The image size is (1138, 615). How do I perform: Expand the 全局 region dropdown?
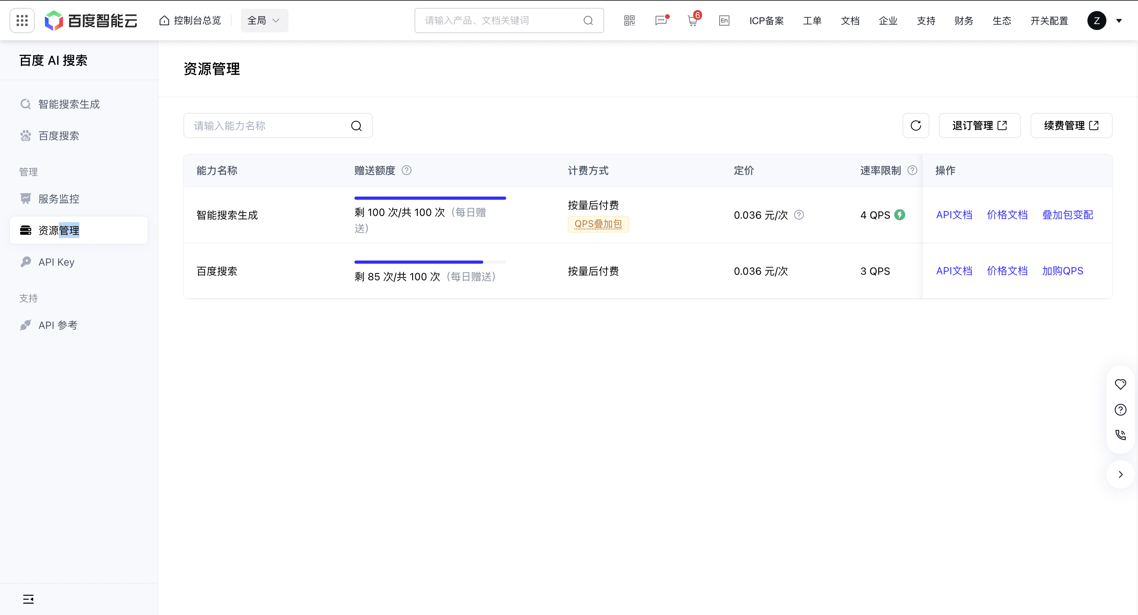[264, 20]
